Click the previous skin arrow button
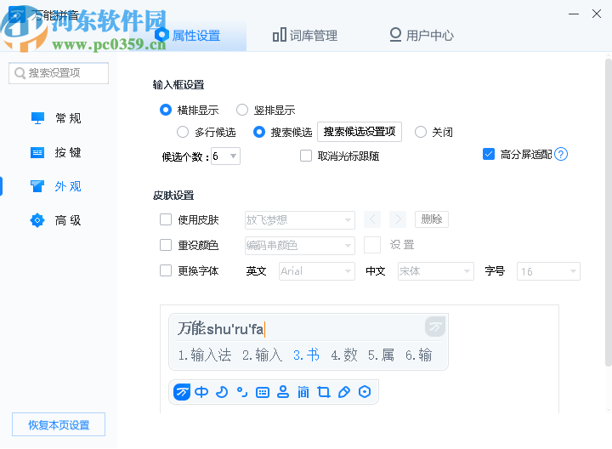The width and height of the screenshot is (612, 449). [372, 219]
